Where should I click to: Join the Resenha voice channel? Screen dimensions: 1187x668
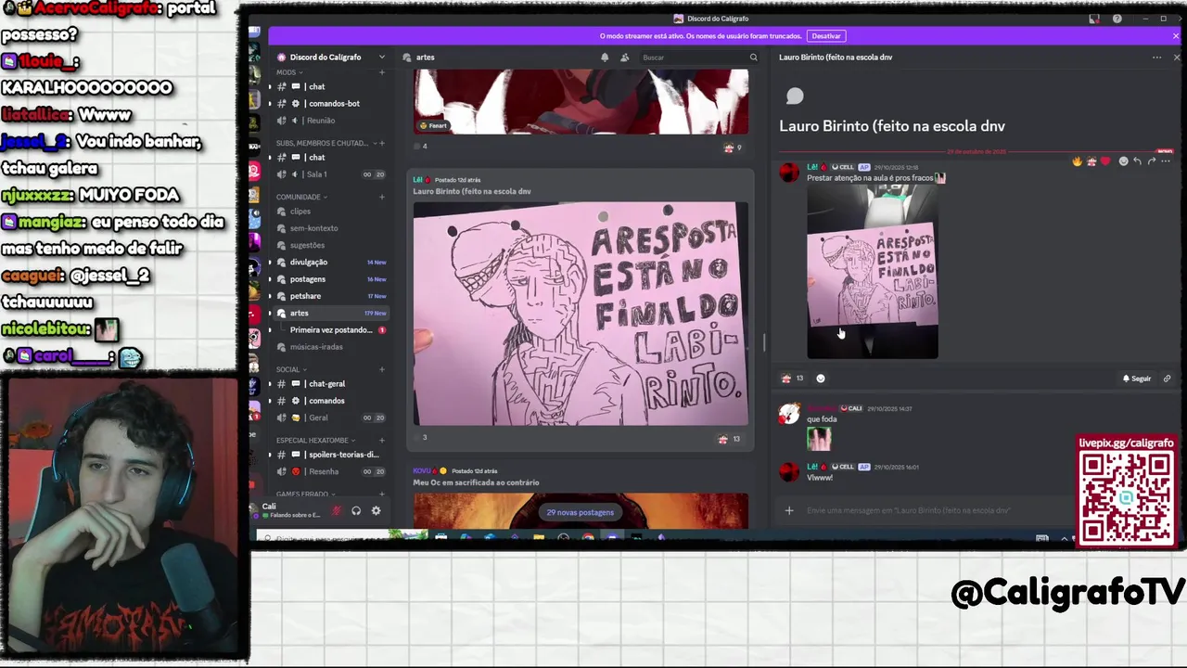[332, 471]
